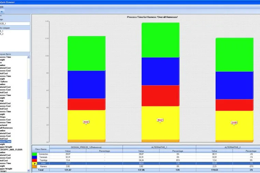Click the reference design input field
Image resolution: width=260 pixels, height=173 pixels.
[15, 24]
